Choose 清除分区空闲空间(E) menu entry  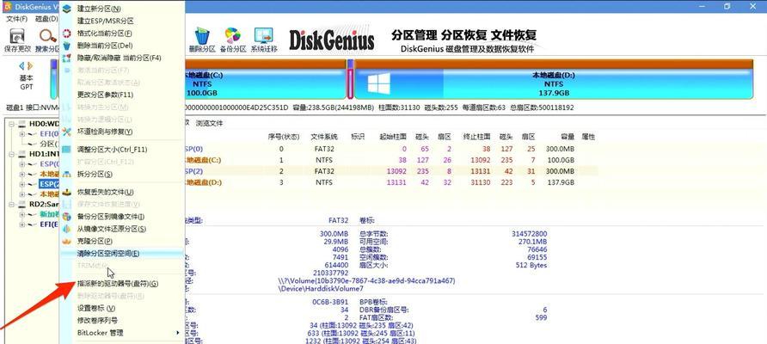[121, 254]
